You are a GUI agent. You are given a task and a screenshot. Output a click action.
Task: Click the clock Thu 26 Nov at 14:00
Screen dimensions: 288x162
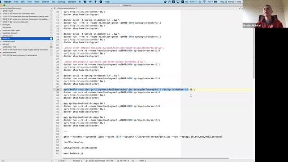tap(230, 2)
